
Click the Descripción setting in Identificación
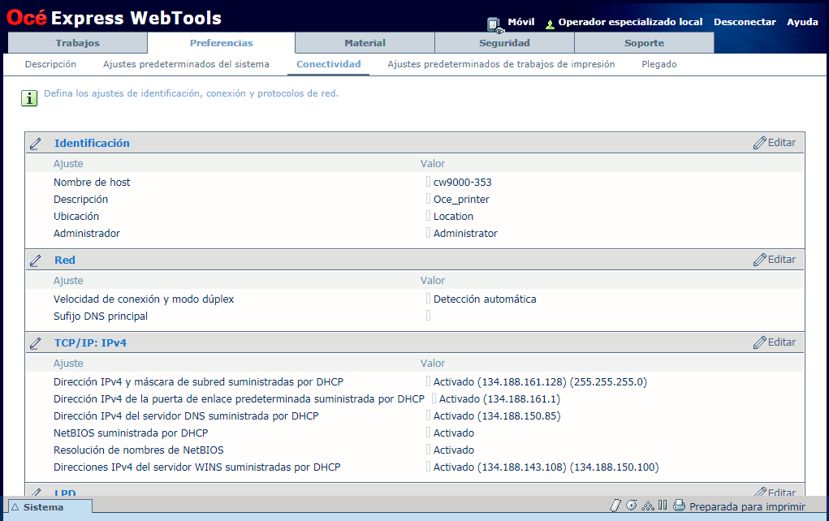click(80, 199)
